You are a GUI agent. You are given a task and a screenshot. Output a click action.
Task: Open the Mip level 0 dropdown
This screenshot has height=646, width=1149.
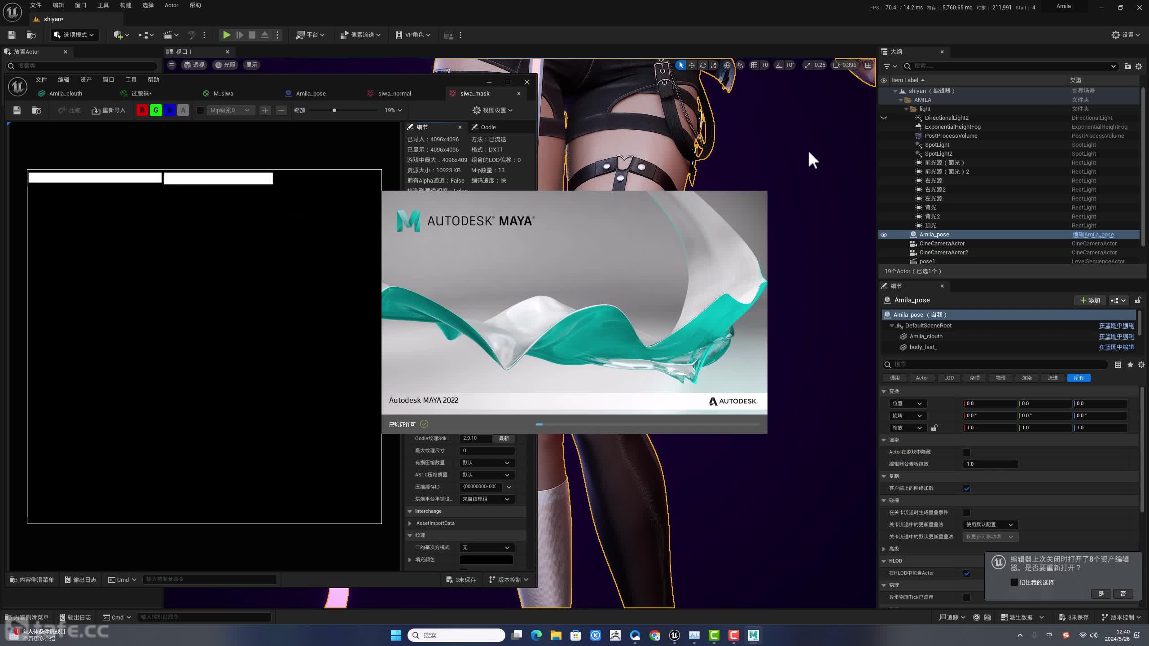pyautogui.click(x=230, y=110)
